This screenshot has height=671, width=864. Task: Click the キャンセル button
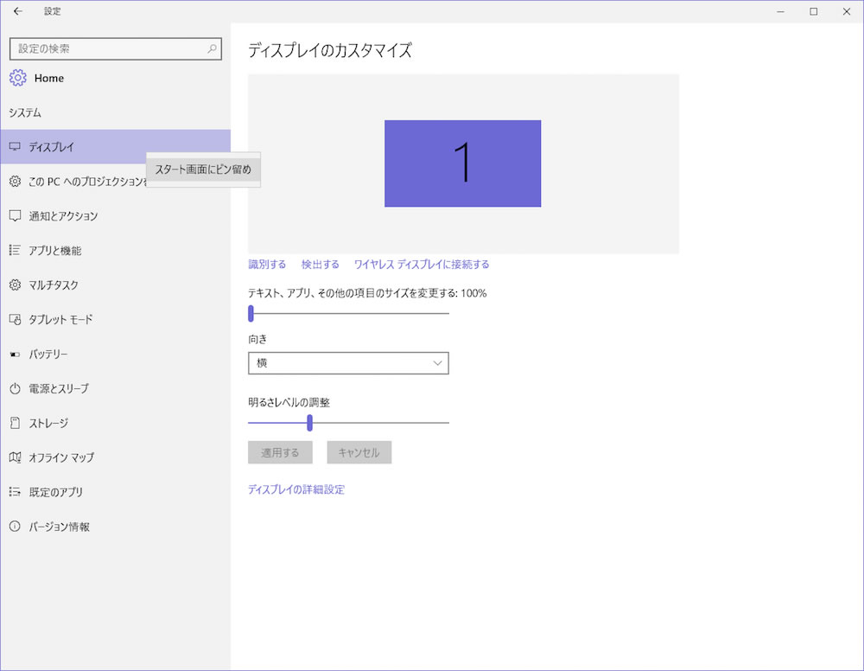point(359,452)
